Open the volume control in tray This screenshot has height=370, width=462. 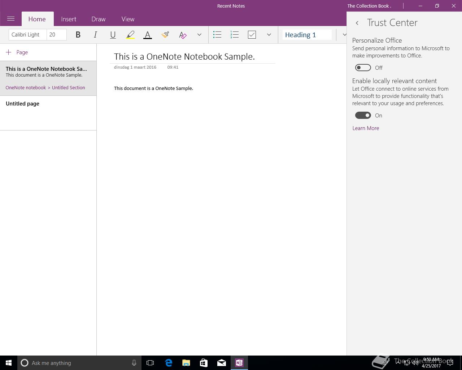pyautogui.click(x=415, y=363)
